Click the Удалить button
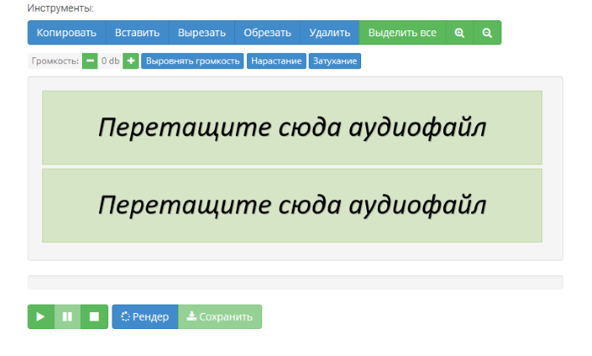 tap(330, 33)
